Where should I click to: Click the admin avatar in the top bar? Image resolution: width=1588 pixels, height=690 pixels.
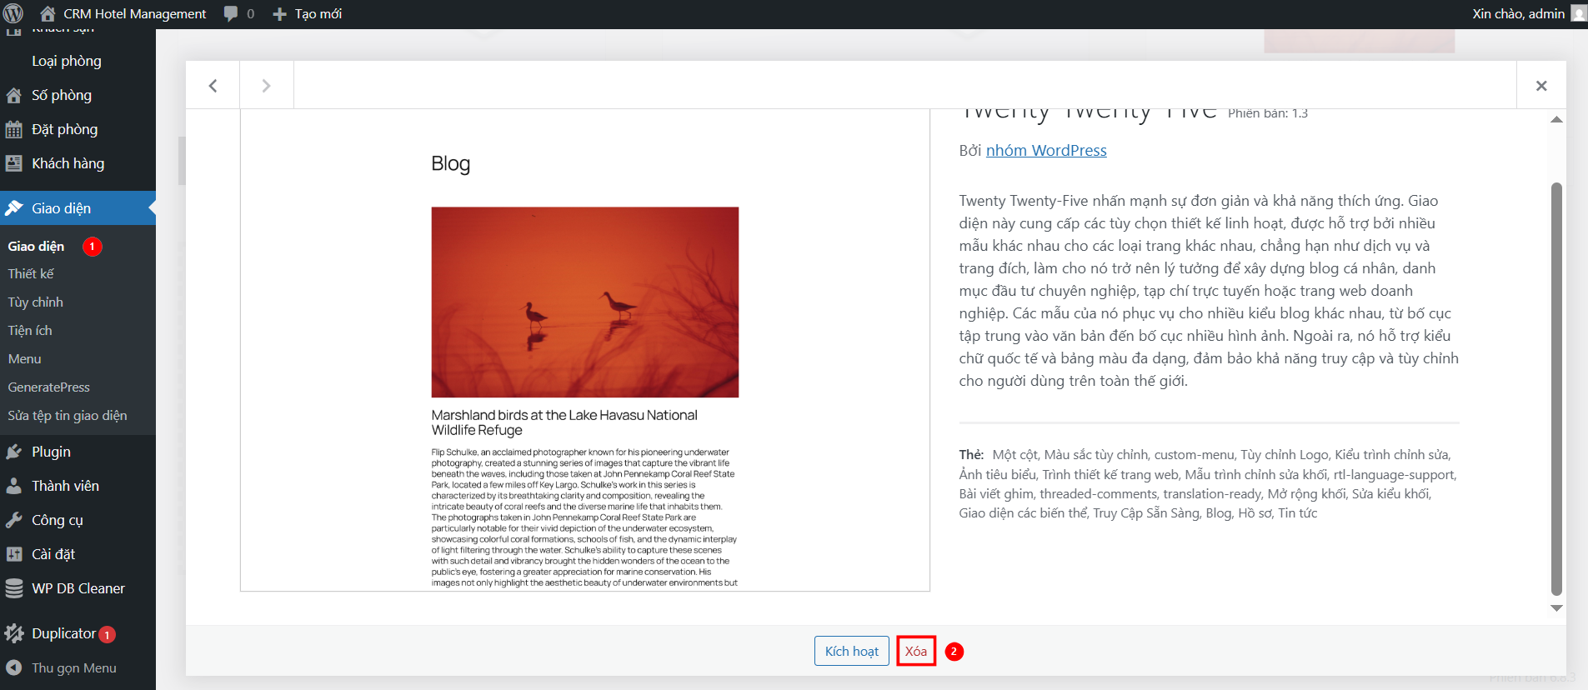tap(1579, 13)
